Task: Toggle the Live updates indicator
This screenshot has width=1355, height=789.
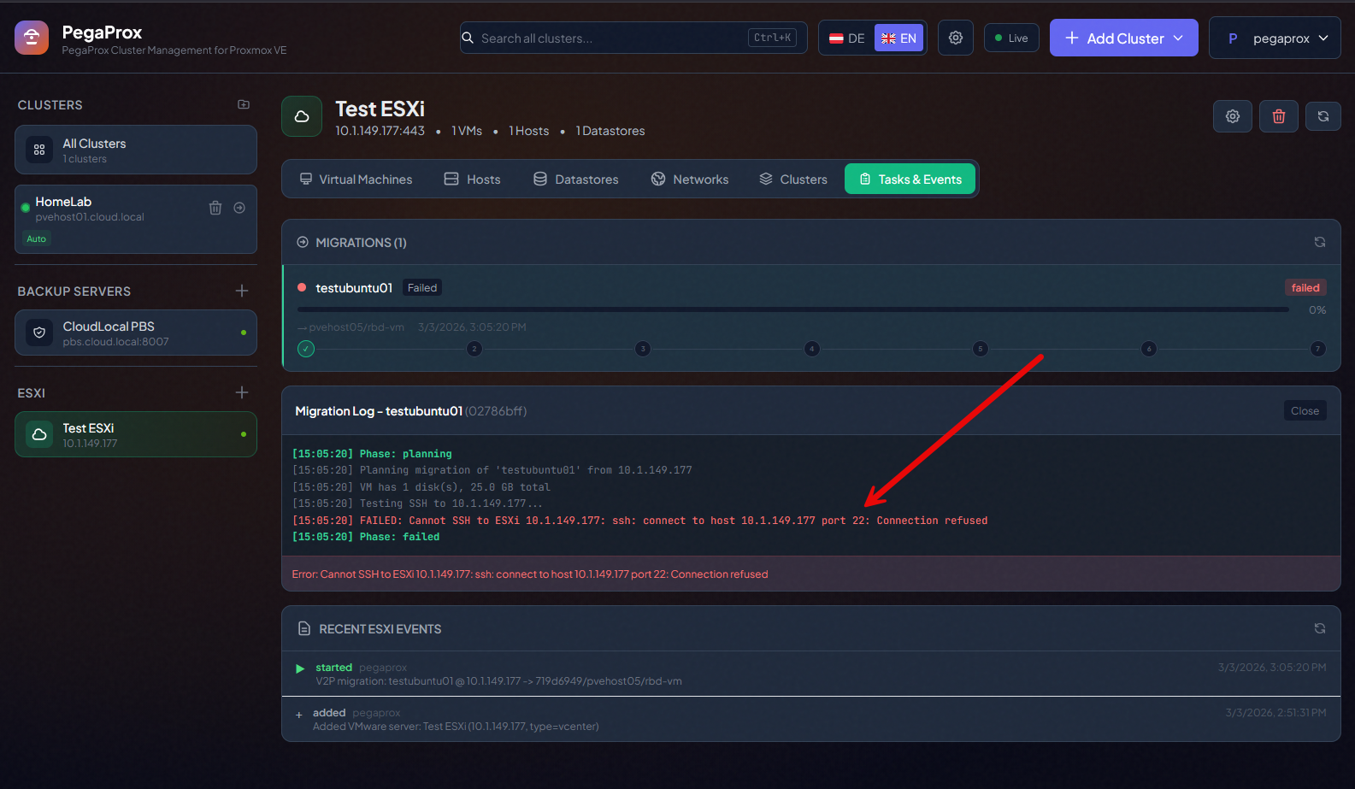Action: (x=1012, y=38)
